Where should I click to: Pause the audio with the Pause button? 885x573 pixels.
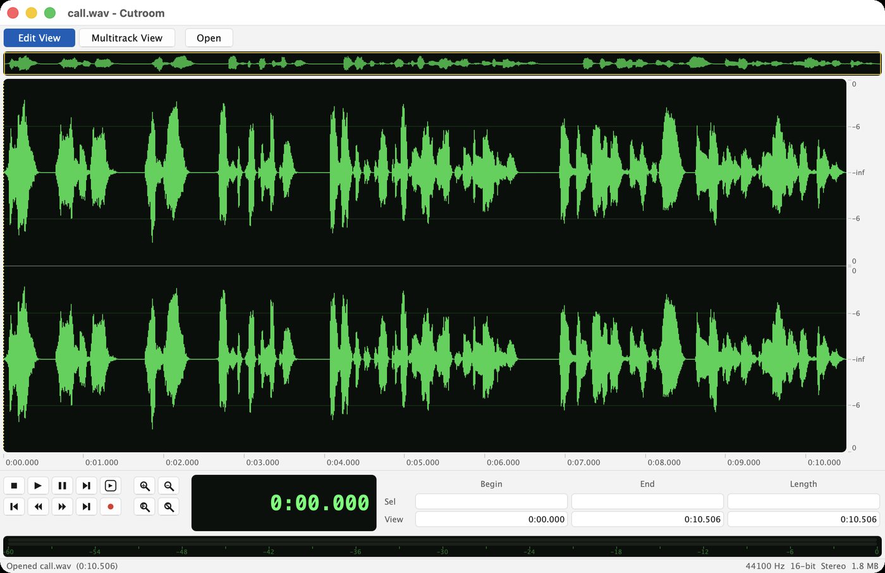pyautogui.click(x=62, y=486)
